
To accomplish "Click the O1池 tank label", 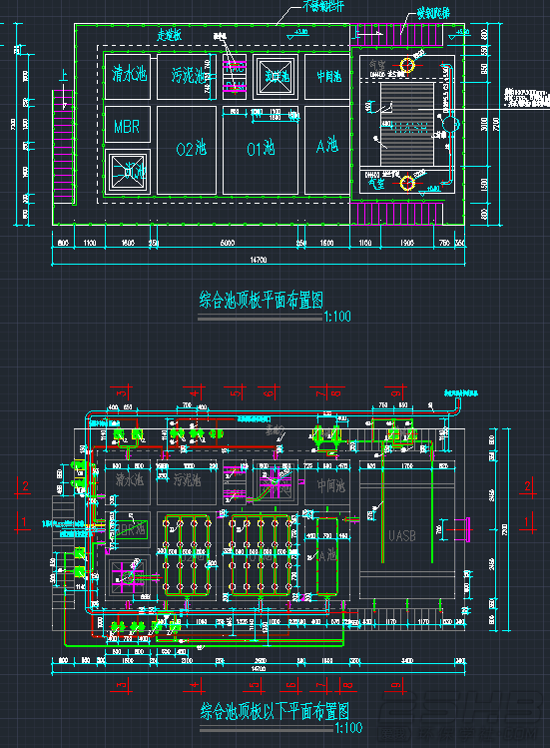I will 261,149.
